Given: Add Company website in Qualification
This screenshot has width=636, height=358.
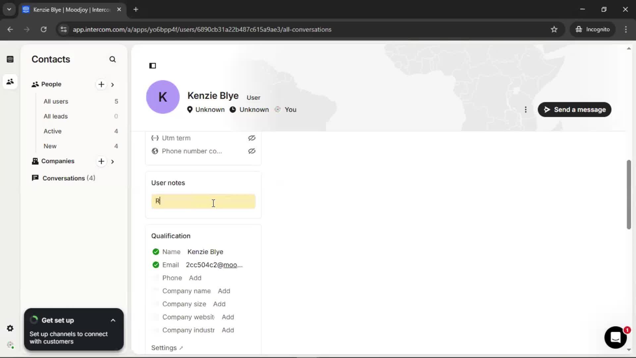Looking at the screenshot, I should 228,317.
